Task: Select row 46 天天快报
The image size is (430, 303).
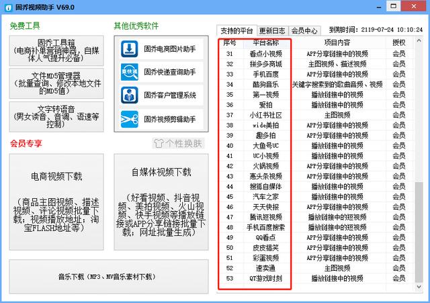Action: coord(316,207)
